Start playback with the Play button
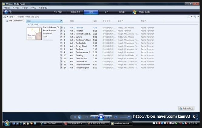Screen dimensions: 202x128 101,117
